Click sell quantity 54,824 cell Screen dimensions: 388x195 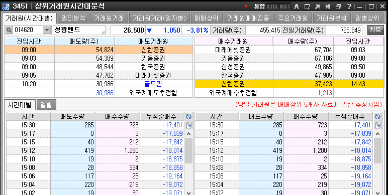point(84,50)
